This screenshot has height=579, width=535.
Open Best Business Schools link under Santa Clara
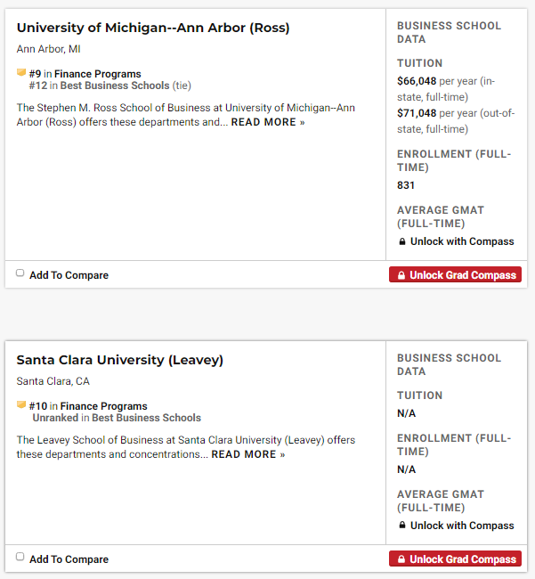pos(147,418)
